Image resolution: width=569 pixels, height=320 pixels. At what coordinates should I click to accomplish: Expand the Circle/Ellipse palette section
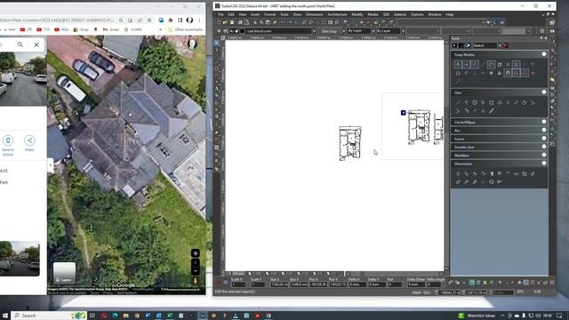click(x=543, y=122)
